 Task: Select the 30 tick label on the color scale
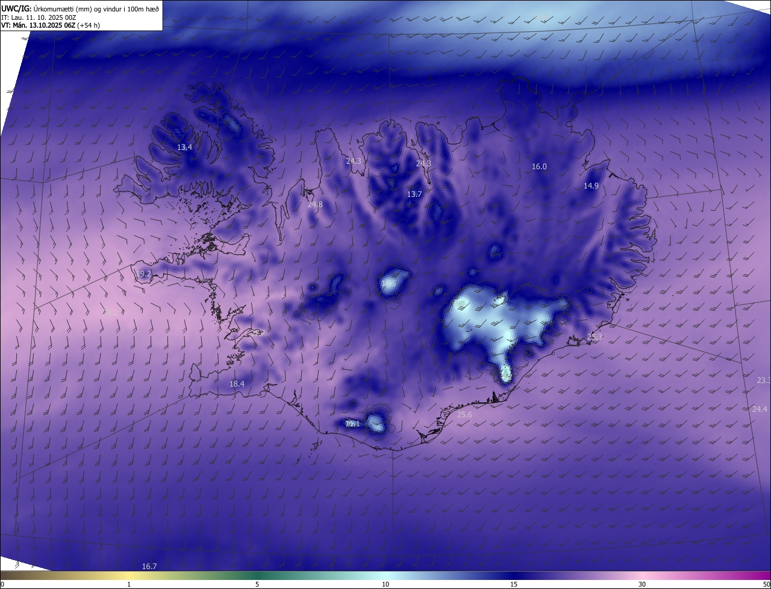click(642, 584)
